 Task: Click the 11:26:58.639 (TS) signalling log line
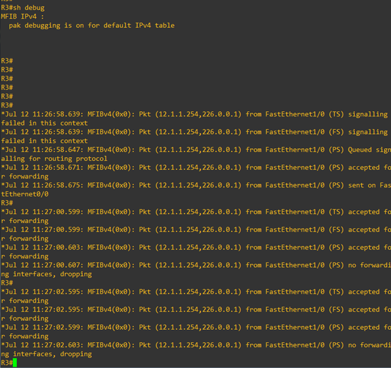195,118
